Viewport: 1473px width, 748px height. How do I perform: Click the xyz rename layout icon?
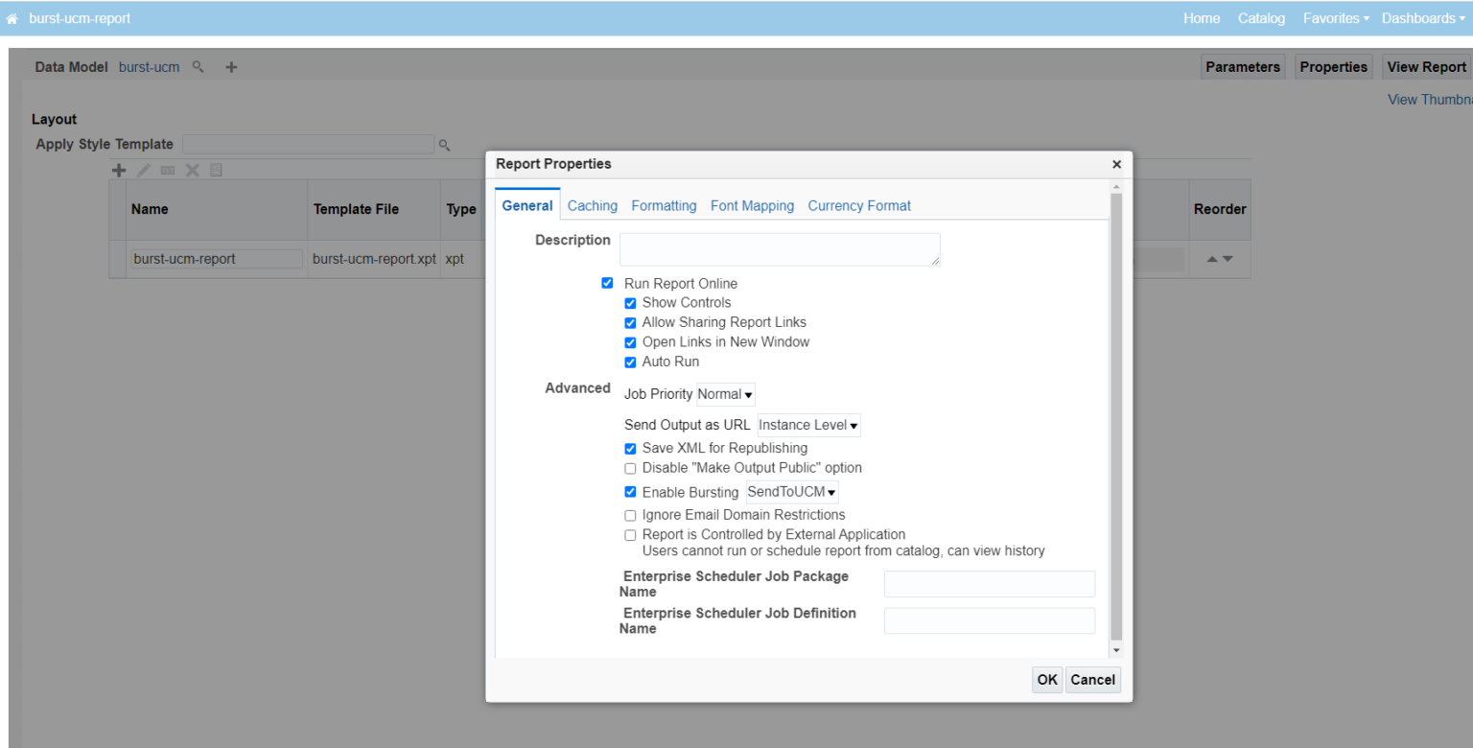coord(167,170)
